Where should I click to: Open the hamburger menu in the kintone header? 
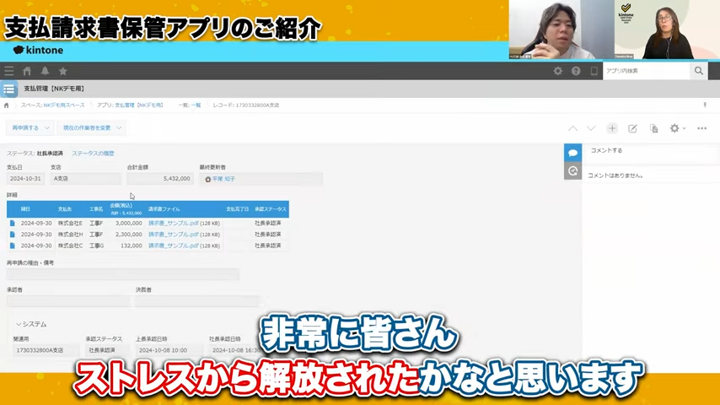click(9, 71)
